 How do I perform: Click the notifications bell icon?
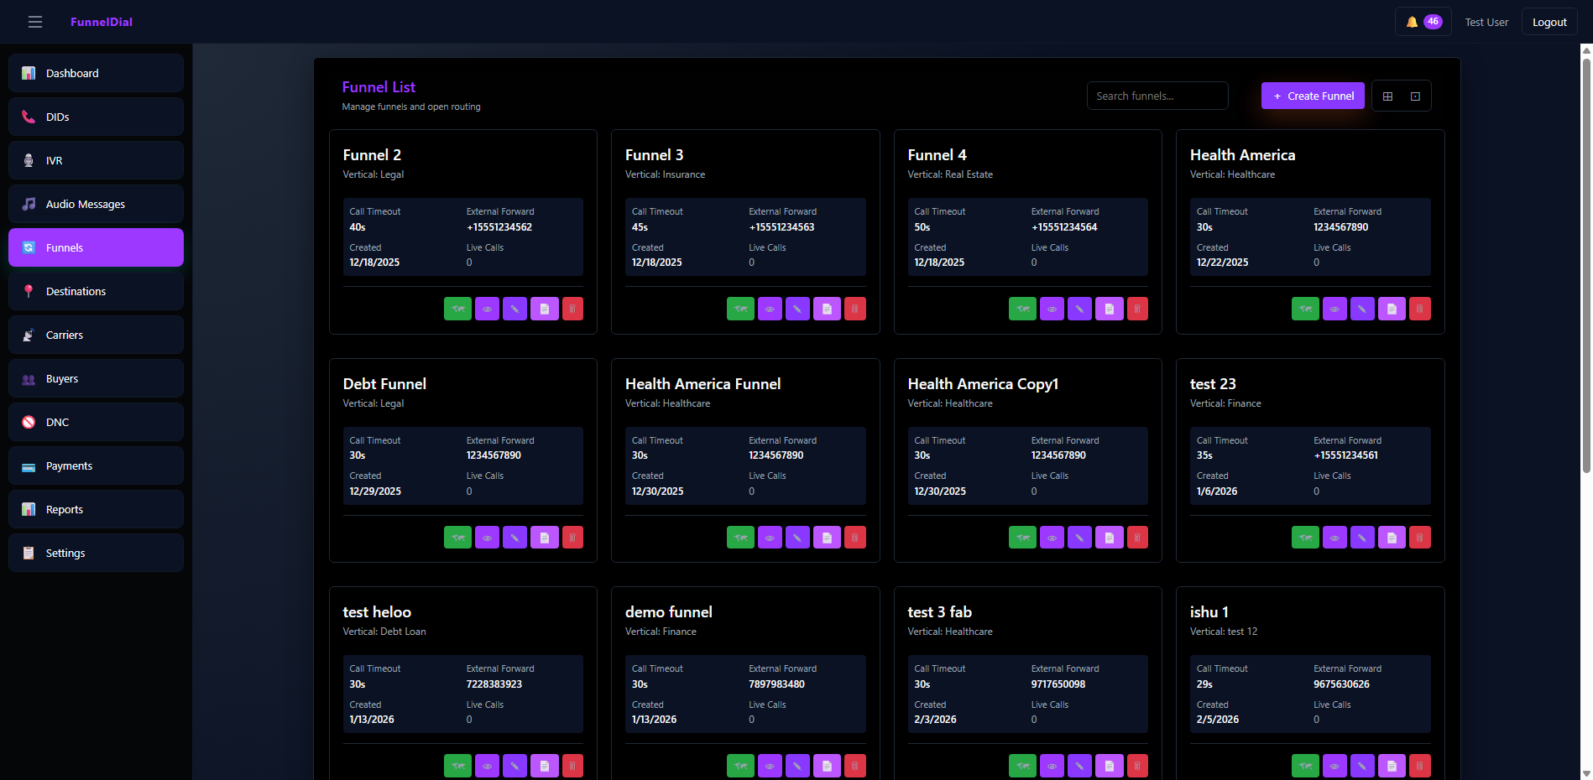(1412, 22)
